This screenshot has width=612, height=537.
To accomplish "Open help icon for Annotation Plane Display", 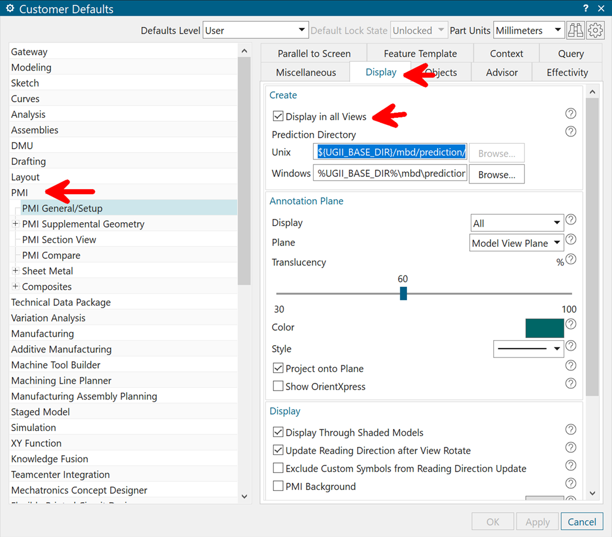I will pos(571,219).
